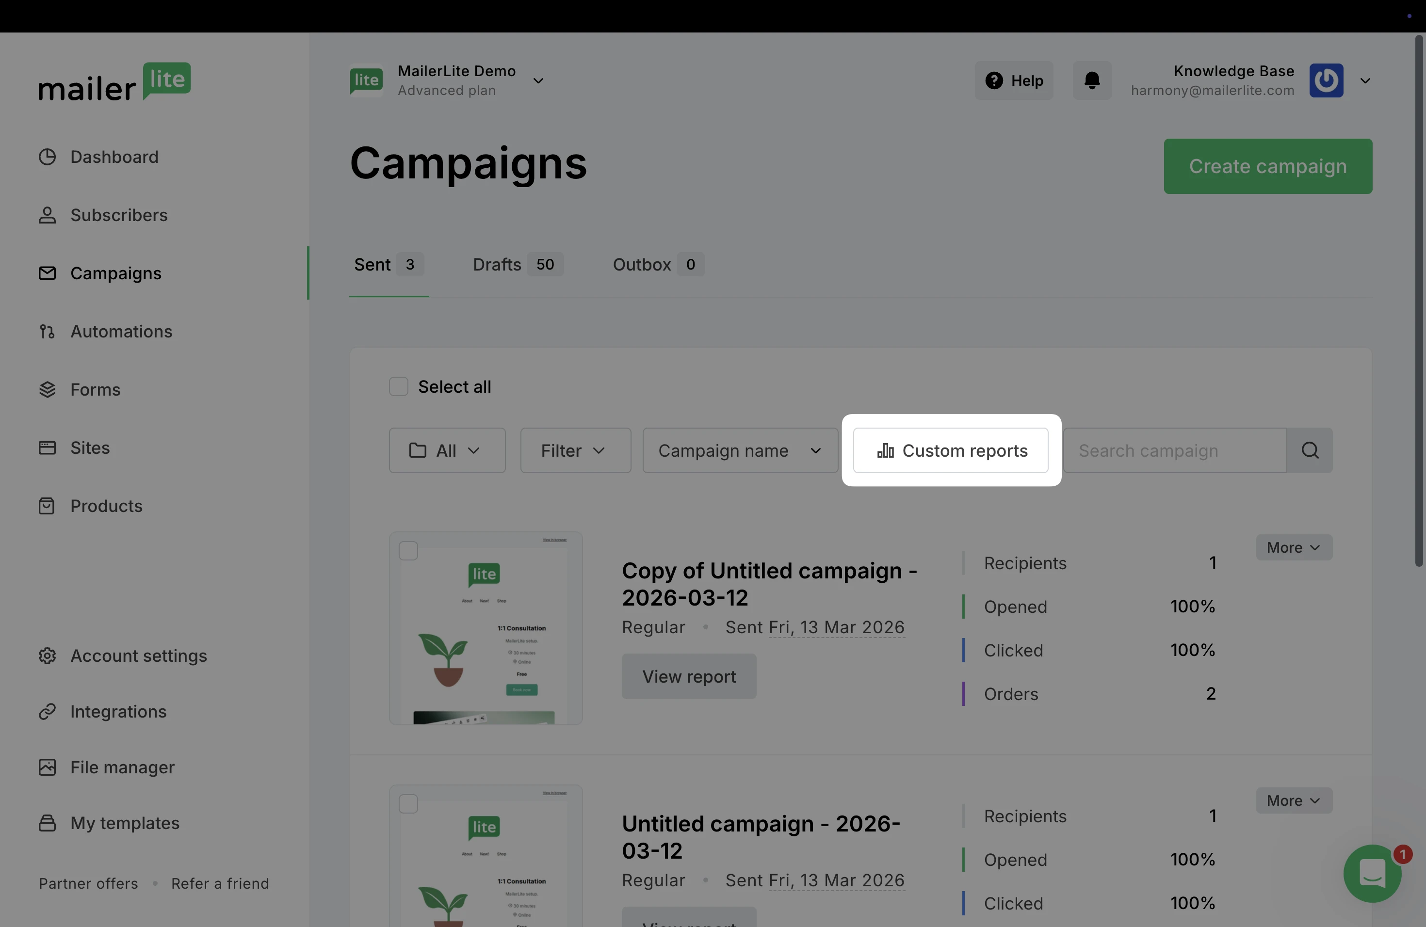Click the Create campaign button

(x=1268, y=166)
